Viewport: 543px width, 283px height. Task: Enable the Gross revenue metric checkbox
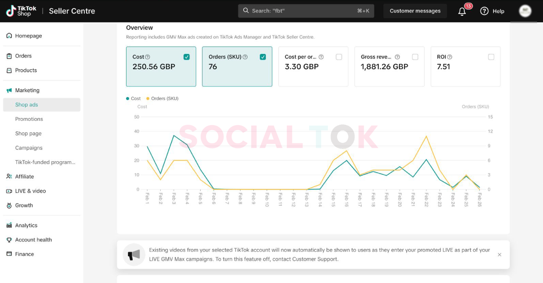click(x=415, y=57)
